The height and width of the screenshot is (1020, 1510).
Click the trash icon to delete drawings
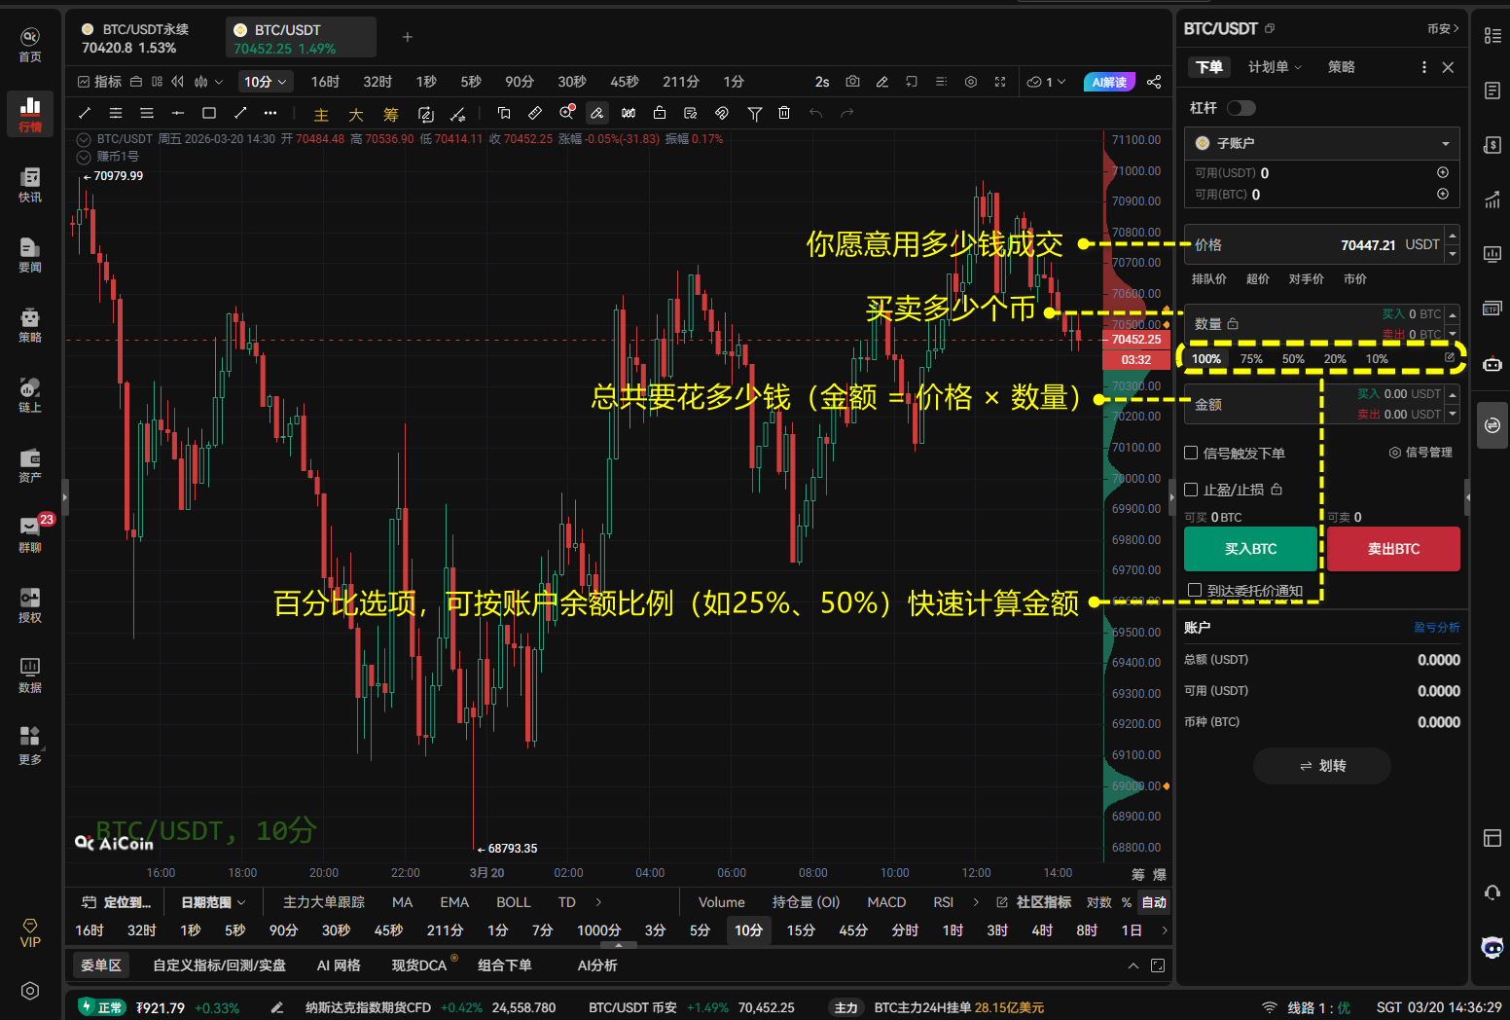pos(784,114)
